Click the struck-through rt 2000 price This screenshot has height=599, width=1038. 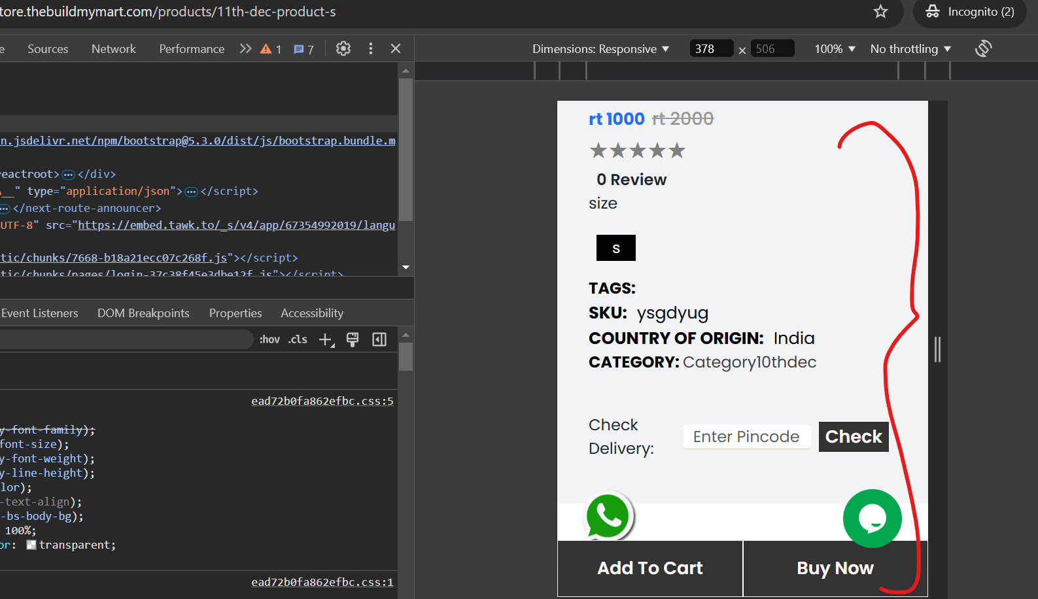[683, 119]
